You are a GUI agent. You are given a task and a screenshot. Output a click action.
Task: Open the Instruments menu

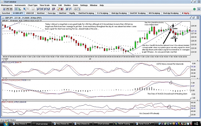[x=20, y=5]
